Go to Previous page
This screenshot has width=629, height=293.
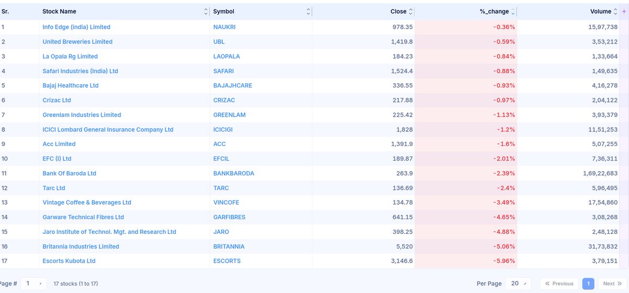559,284
